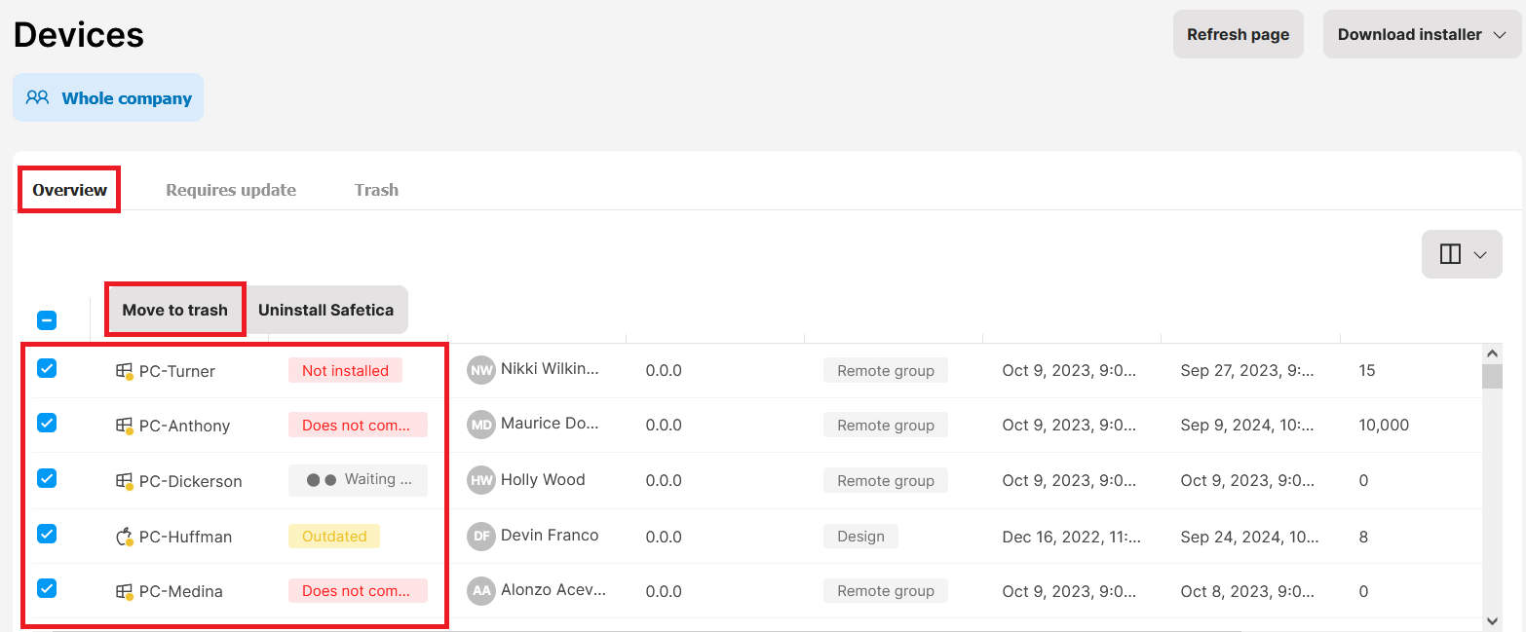Viewport: 1526px width, 632px height.
Task: Toggle the select-all header checkbox
Action: click(47, 320)
